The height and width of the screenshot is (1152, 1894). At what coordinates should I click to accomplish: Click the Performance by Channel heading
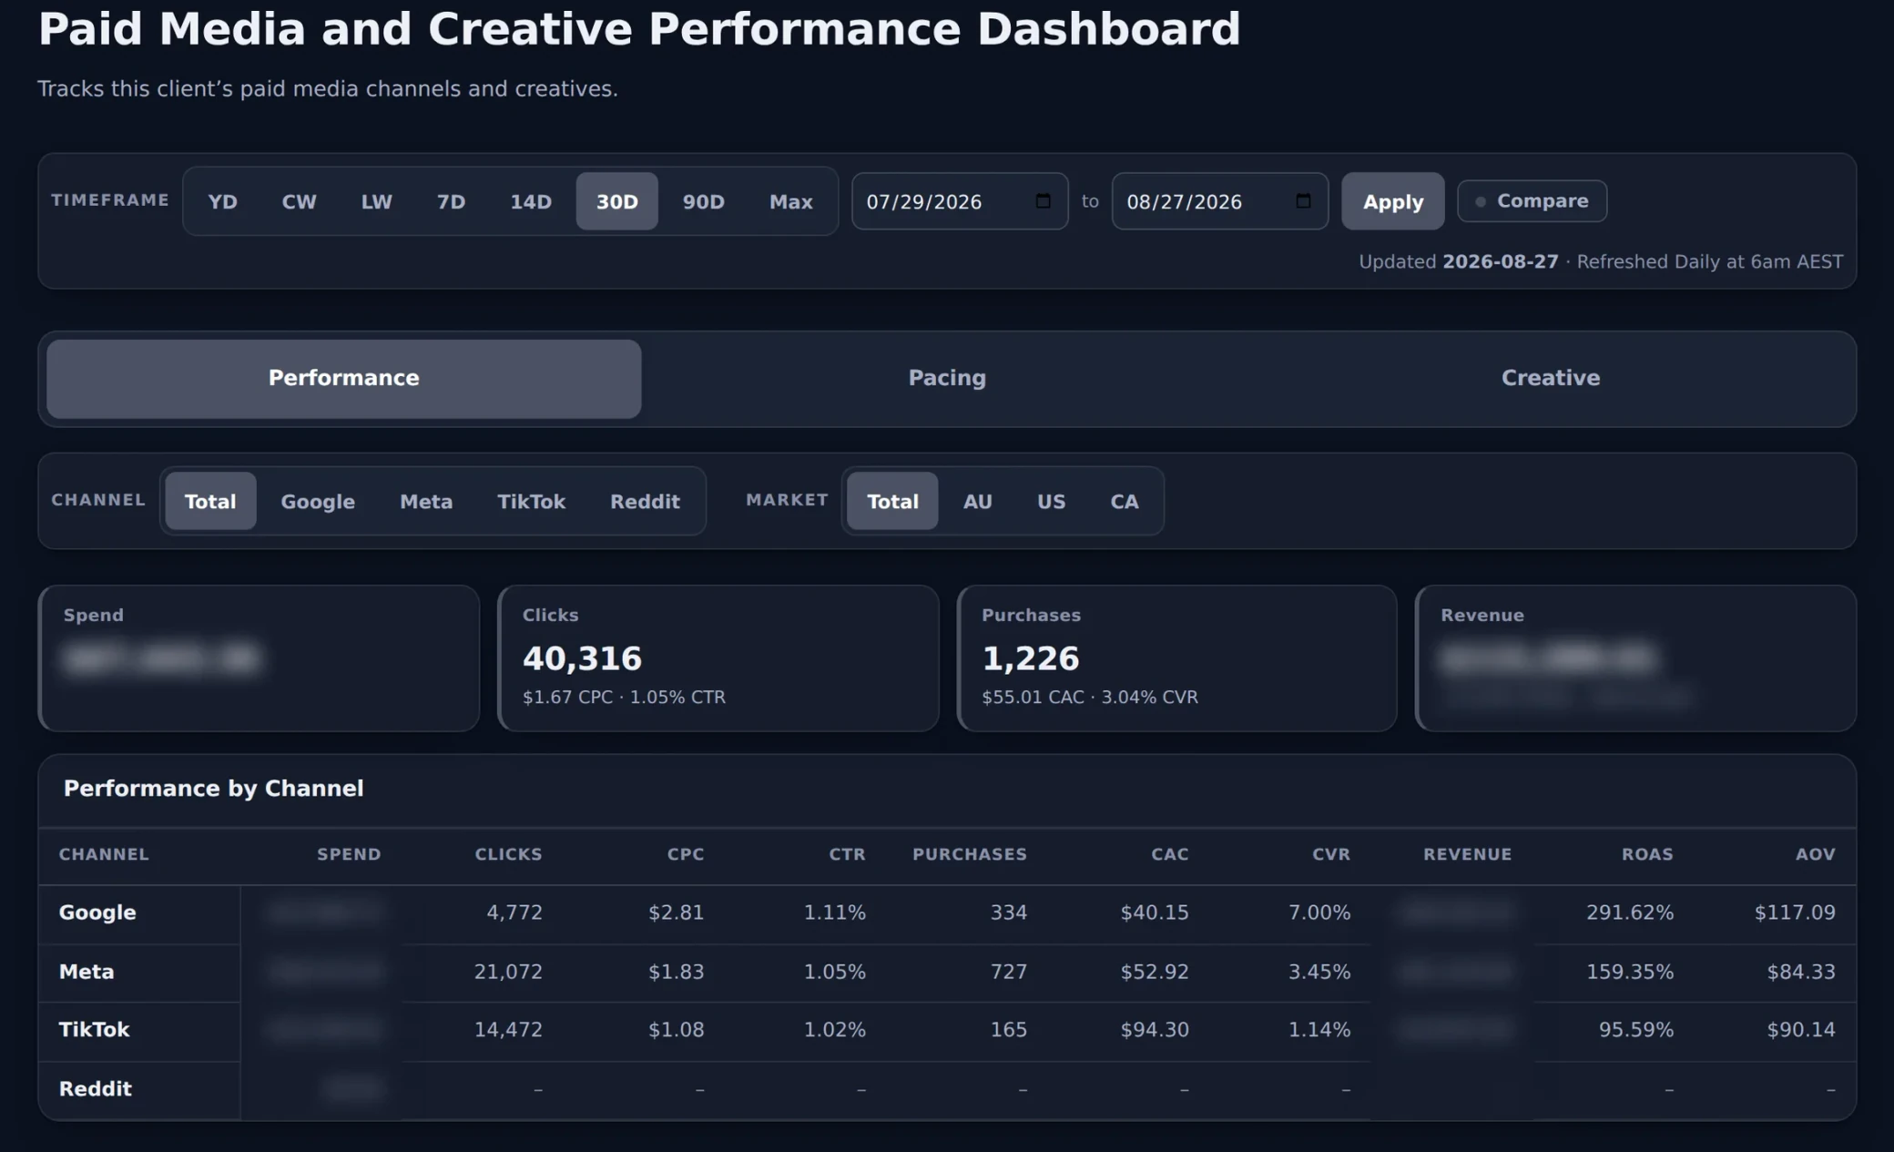(213, 789)
